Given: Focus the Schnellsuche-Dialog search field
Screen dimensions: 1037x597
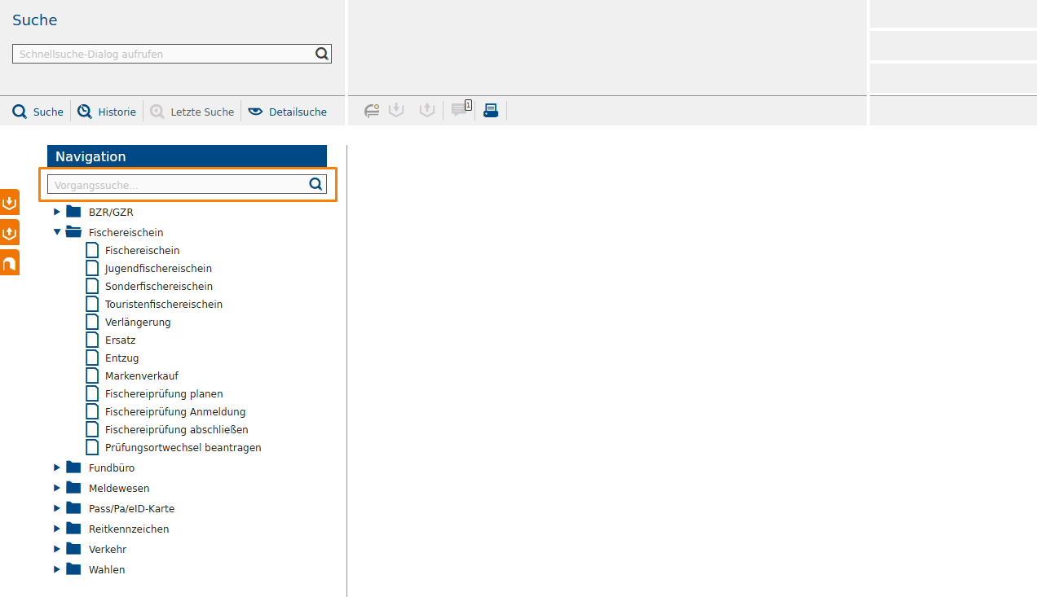Looking at the screenshot, I should point(163,54).
